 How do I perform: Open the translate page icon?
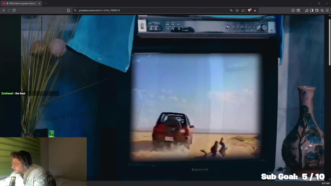pyautogui.click(x=231, y=10)
